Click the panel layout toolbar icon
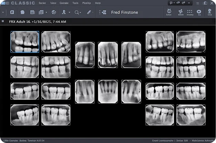 pos(33,12)
